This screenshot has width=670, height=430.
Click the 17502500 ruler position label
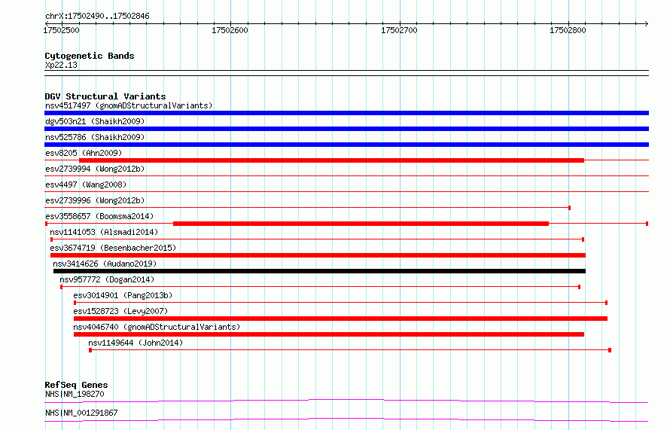pyautogui.click(x=61, y=30)
